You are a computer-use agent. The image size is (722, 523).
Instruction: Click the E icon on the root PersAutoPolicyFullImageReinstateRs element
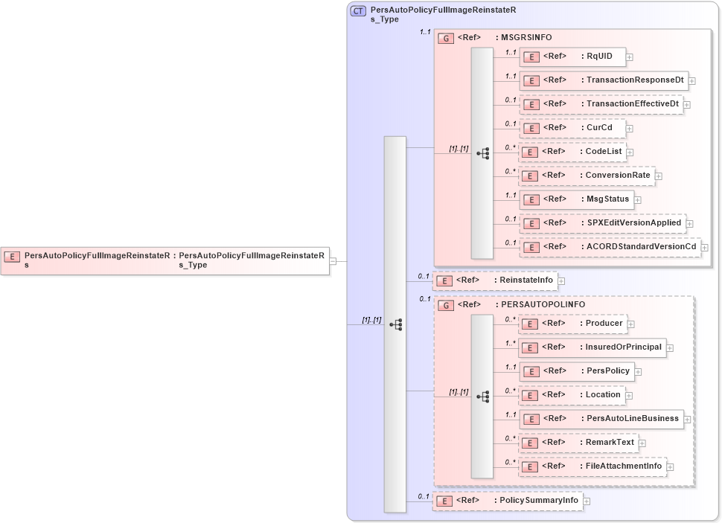point(11,257)
